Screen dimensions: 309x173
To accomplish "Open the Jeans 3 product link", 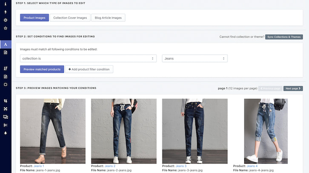I will tap(181, 166).
